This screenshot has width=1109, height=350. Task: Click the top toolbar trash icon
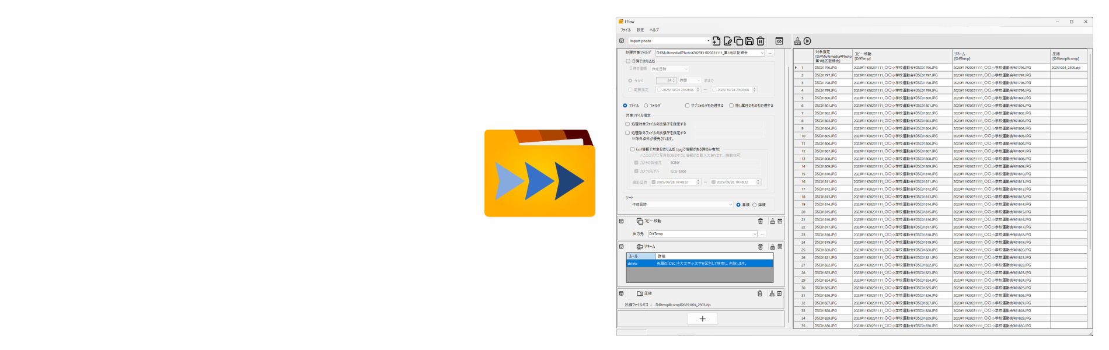(761, 41)
